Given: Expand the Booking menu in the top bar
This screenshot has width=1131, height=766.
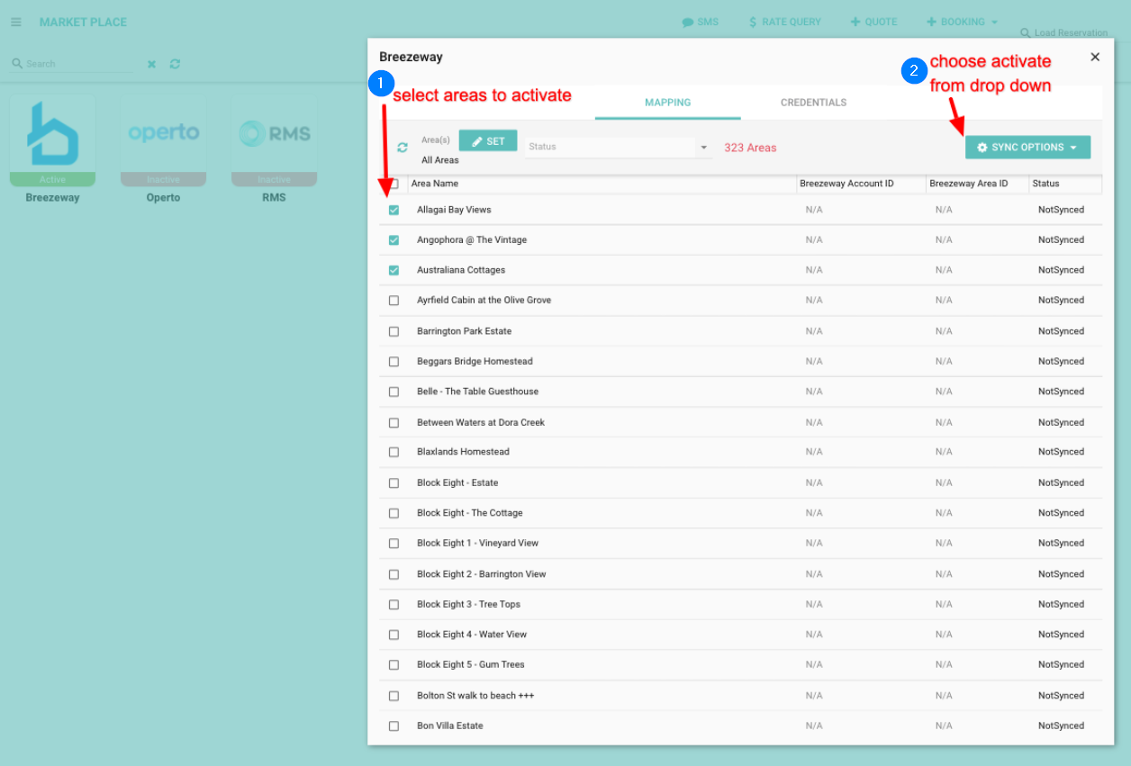Looking at the screenshot, I should pos(962,22).
